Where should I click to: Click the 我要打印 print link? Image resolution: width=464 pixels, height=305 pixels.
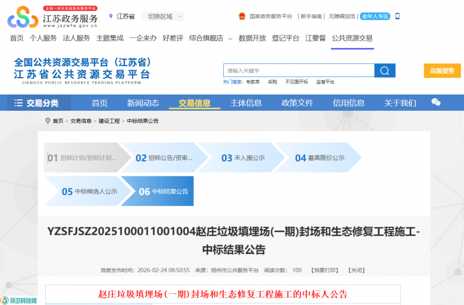[x=324, y=270]
